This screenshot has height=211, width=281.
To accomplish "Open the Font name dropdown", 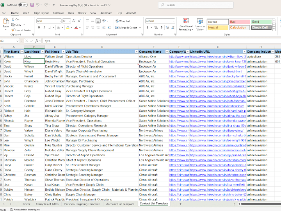I will [x=60, y=21].
